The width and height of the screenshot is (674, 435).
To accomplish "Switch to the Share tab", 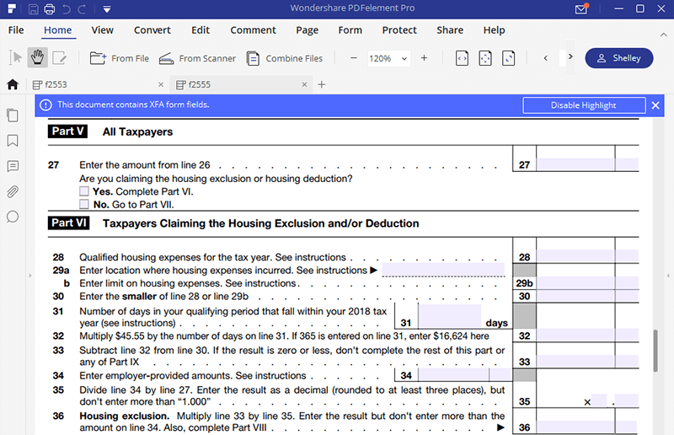I will [x=450, y=30].
